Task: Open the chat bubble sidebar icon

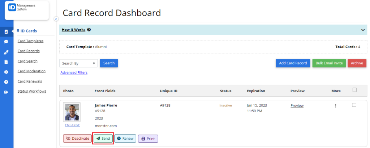Action: click(6, 42)
